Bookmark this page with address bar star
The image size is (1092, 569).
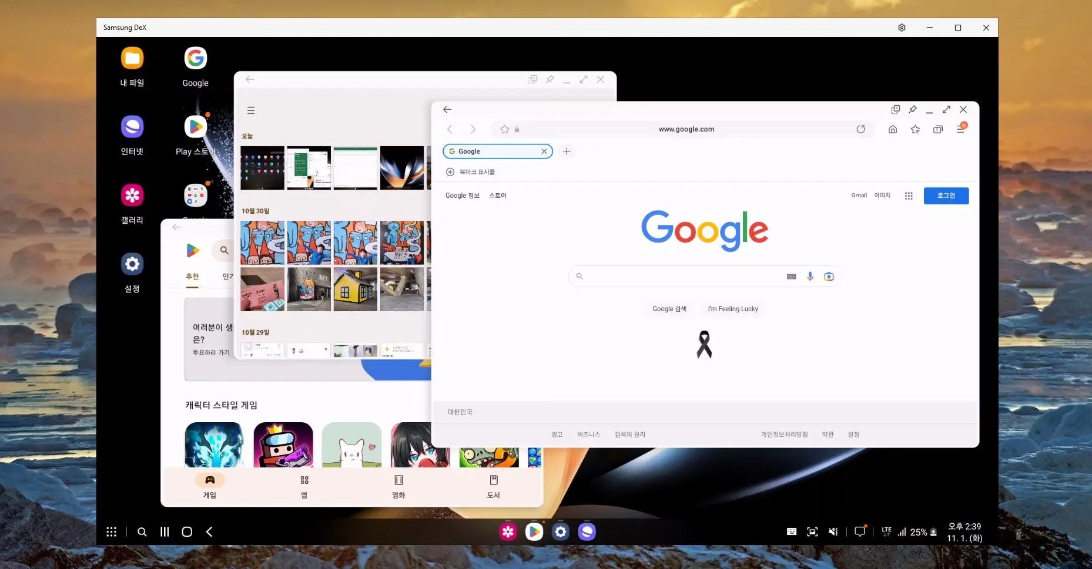[x=504, y=129]
